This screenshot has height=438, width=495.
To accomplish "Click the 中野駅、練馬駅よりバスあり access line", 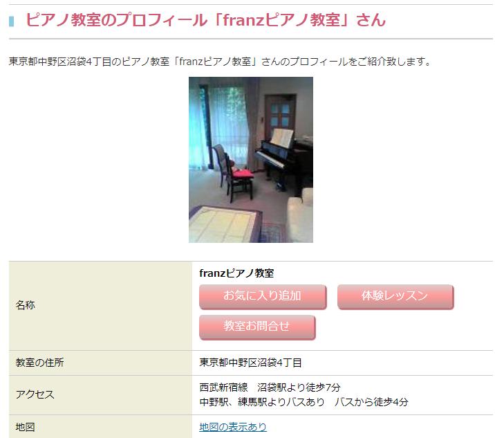I will click(303, 402).
